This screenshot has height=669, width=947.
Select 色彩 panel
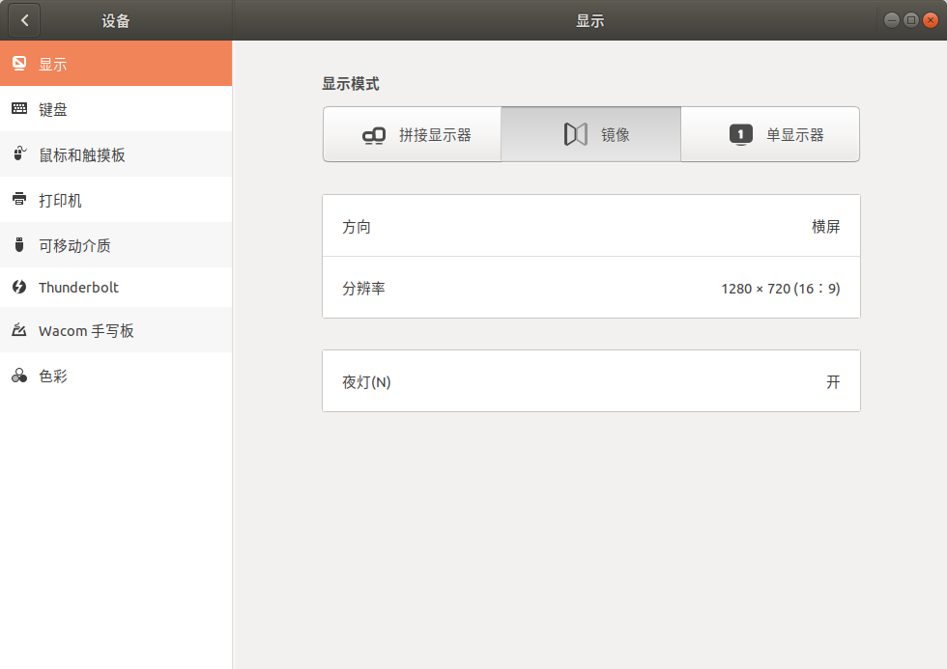(116, 376)
